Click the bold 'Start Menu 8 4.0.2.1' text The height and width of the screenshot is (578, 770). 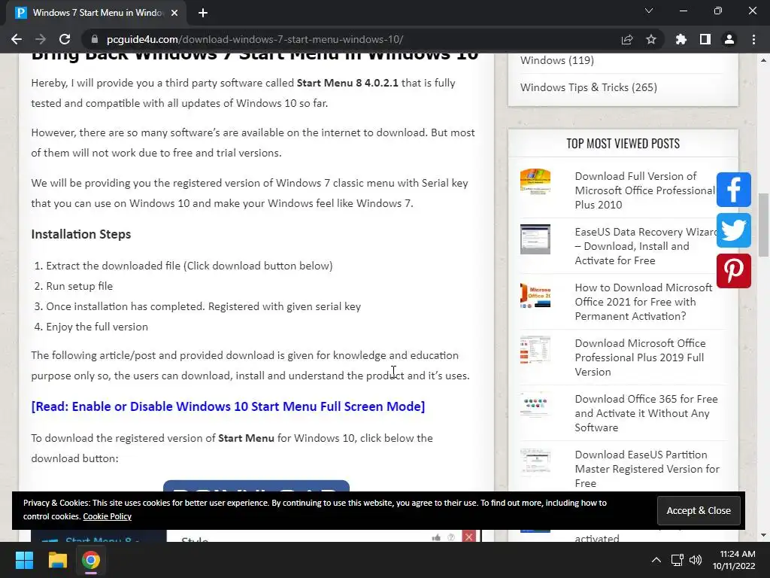(347, 83)
